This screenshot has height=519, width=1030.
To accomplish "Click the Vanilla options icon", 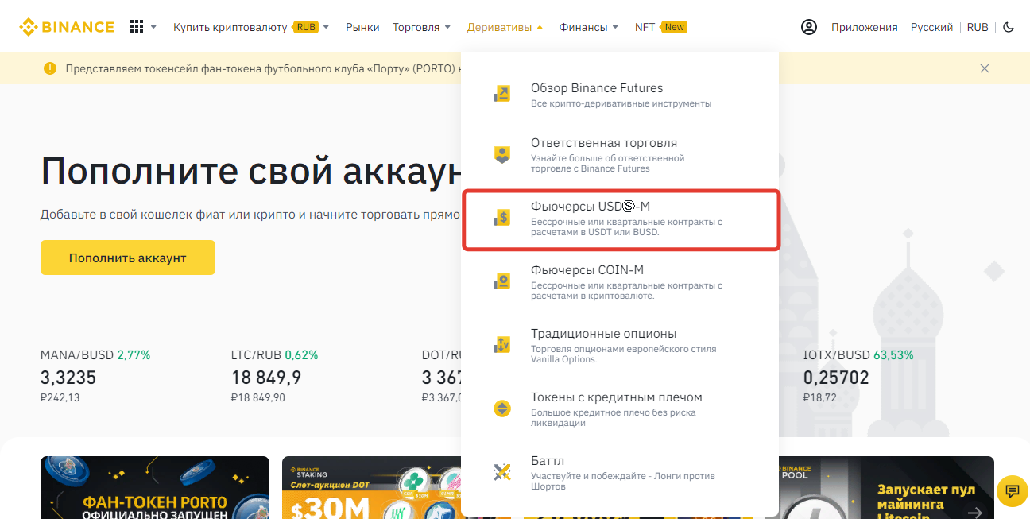I will pos(502,345).
